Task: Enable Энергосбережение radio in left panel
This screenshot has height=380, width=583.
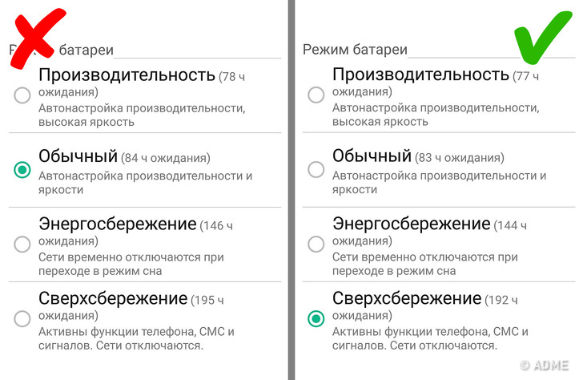Action: (x=22, y=244)
